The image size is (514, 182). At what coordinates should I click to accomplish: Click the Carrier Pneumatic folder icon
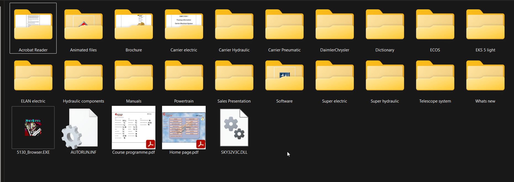tap(284, 24)
